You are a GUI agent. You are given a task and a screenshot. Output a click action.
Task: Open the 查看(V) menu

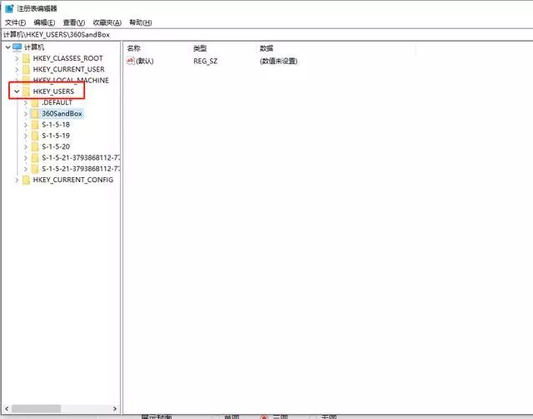[74, 22]
